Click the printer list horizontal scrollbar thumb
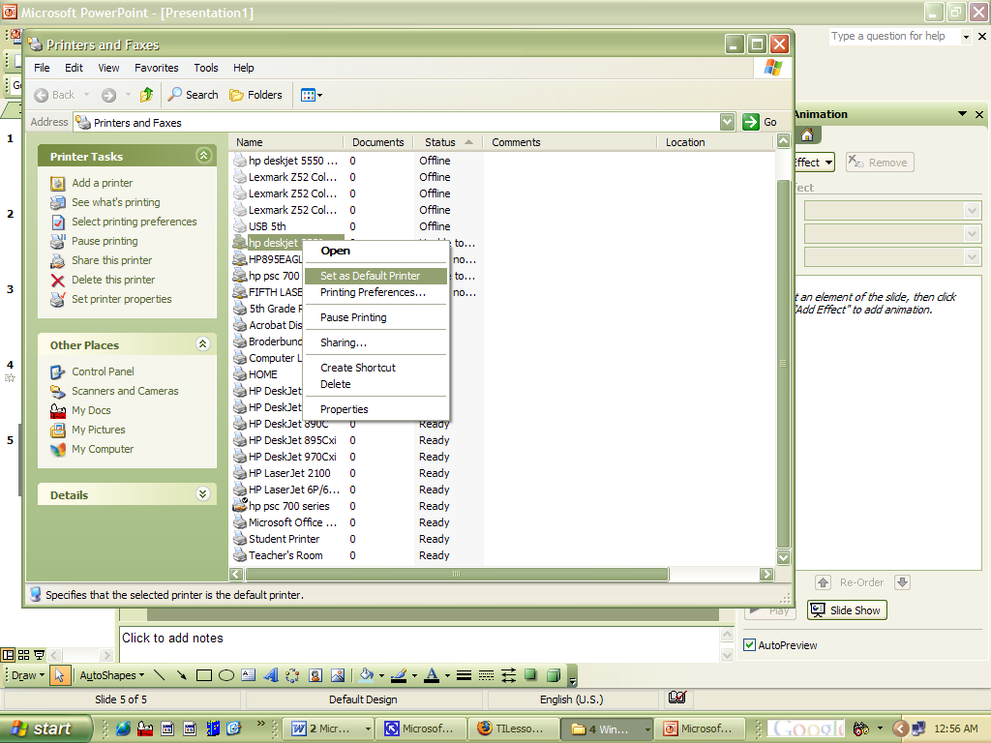Screen dimensions: 991x743 click(x=457, y=575)
